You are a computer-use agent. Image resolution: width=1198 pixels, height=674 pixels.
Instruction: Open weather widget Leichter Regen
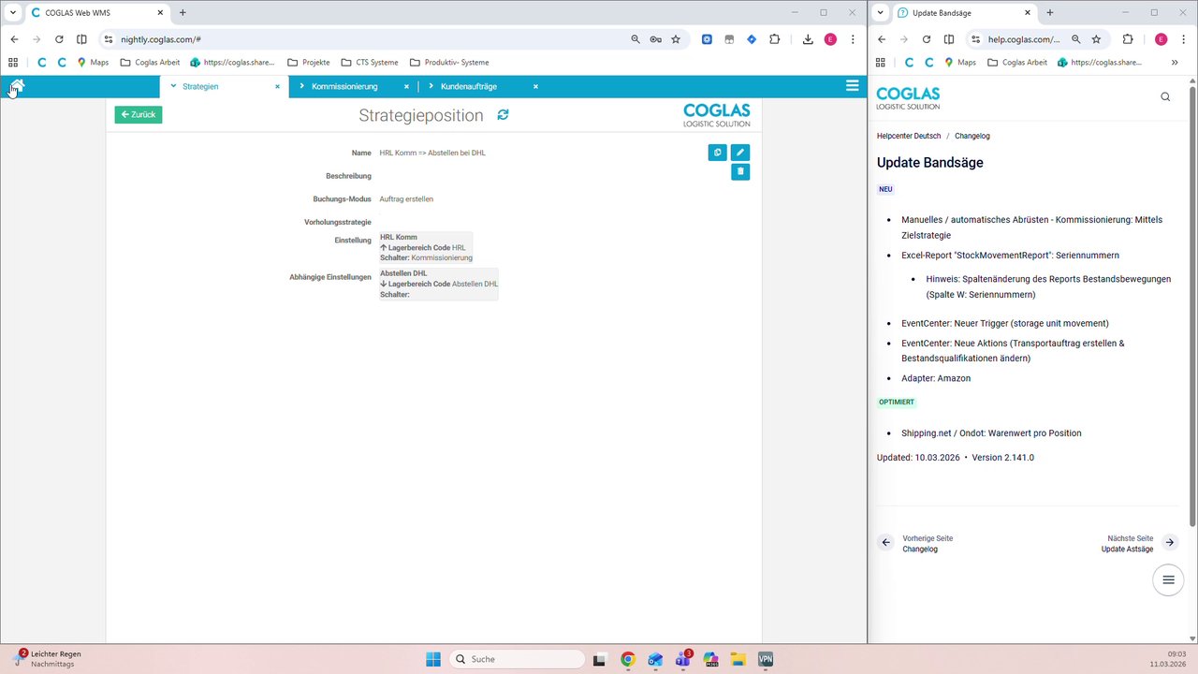[47, 658]
